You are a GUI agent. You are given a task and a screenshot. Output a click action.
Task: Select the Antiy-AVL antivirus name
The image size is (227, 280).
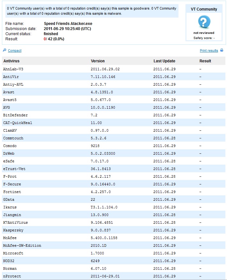pyautogui.click(x=13, y=84)
